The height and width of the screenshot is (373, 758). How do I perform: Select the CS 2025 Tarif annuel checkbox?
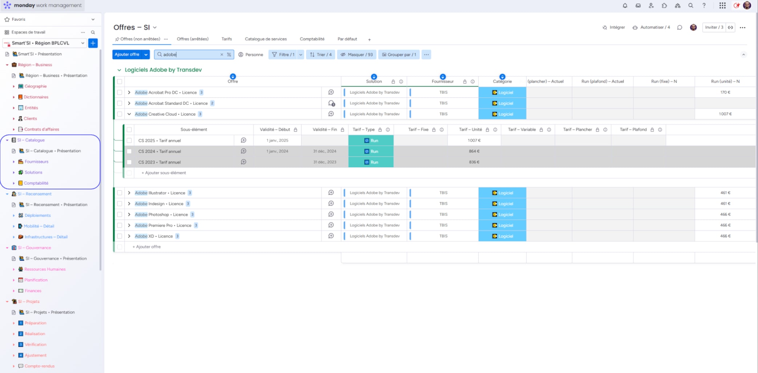pyautogui.click(x=129, y=140)
